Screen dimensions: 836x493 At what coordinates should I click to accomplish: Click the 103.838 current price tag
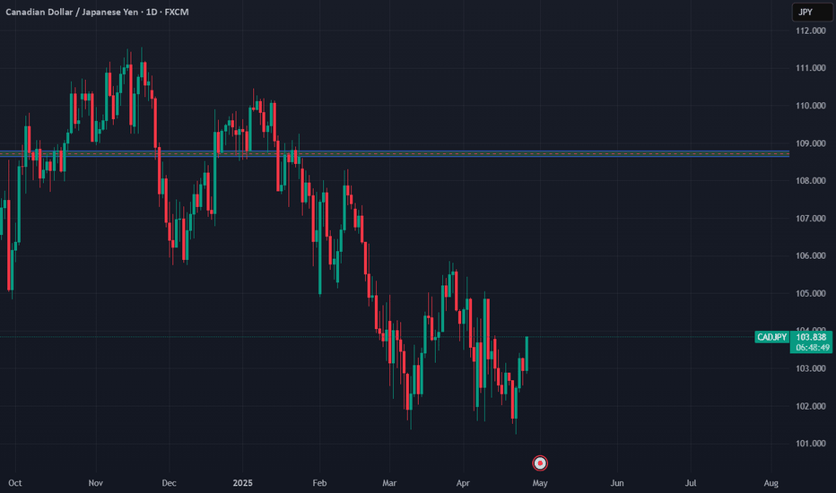tap(811, 337)
